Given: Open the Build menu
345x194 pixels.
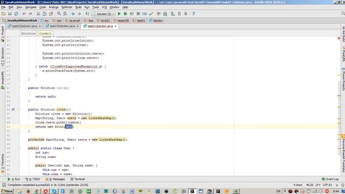Looking at the screenshot, I should point(78,7).
